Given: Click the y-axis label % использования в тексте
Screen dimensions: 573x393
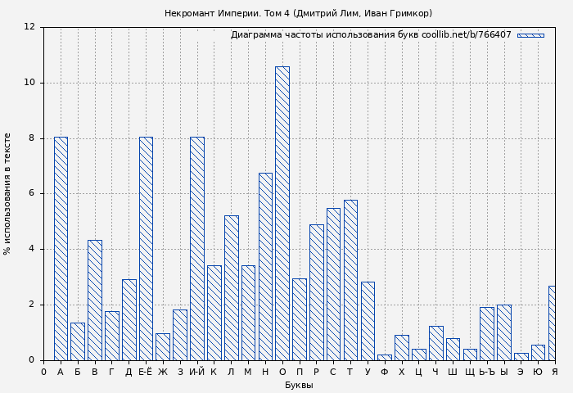Looking at the screenshot, I should pyautogui.click(x=8, y=193).
